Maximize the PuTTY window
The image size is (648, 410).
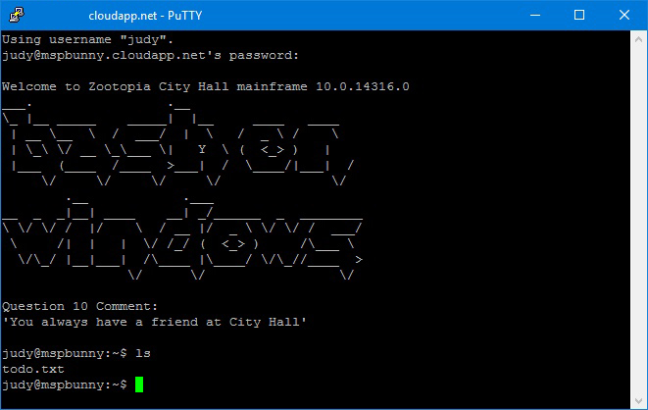pos(579,16)
